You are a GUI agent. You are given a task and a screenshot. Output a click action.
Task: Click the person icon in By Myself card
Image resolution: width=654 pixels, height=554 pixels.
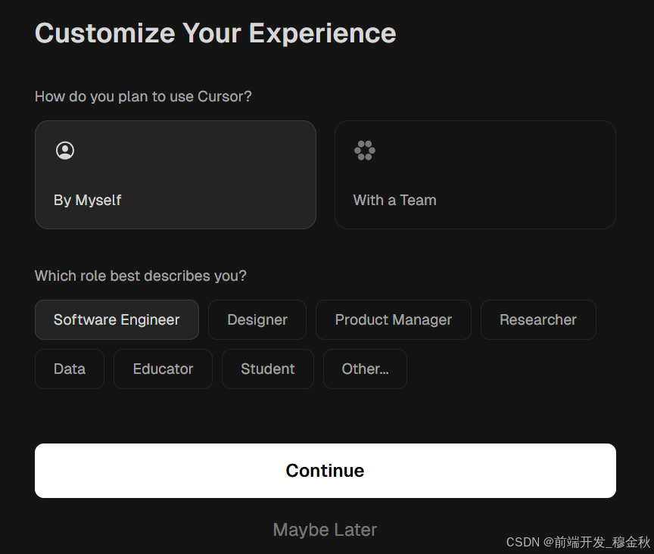pyautogui.click(x=65, y=151)
